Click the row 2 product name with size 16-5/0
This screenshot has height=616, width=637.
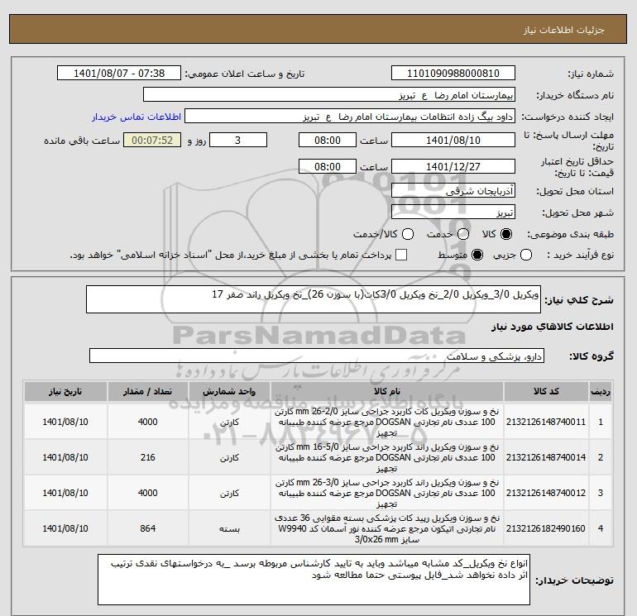(x=387, y=457)
